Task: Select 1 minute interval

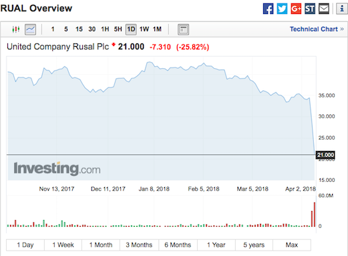Action: [53, 29]
